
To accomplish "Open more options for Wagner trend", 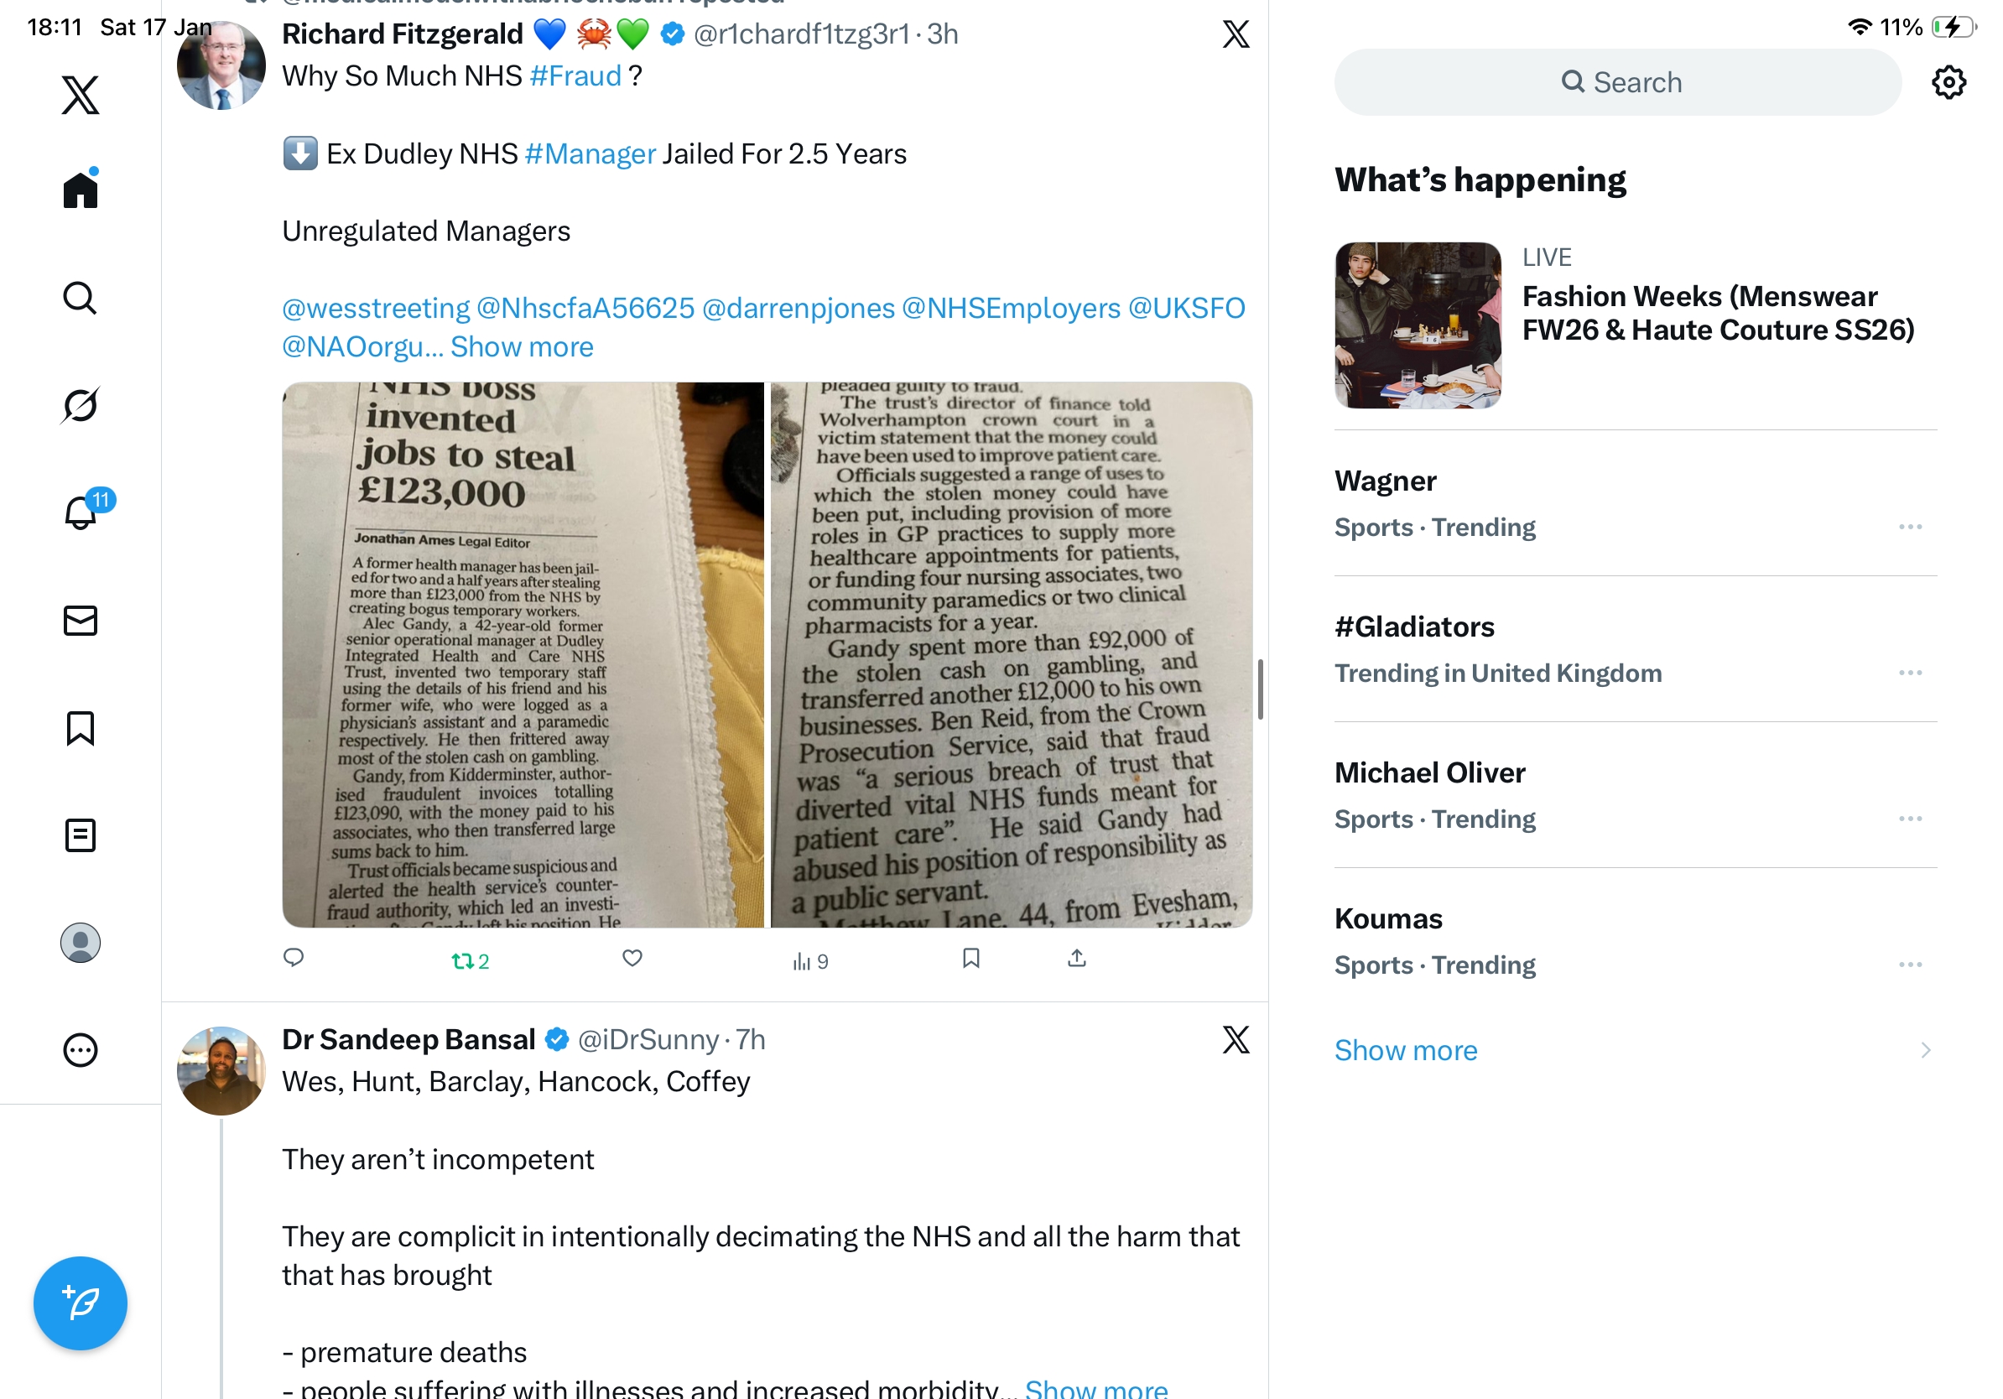I will (x=1910, y=527).
